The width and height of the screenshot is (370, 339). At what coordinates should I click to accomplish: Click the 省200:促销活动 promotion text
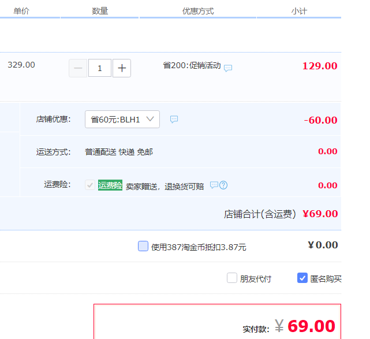click(192, 66)
